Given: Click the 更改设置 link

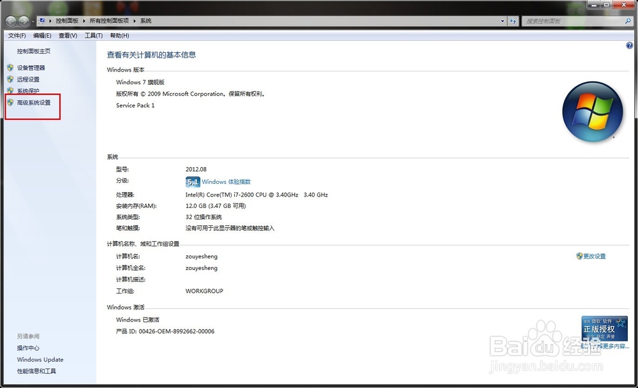Looking at the screenshot, I should pyautogui.click(x=595, y=256).
